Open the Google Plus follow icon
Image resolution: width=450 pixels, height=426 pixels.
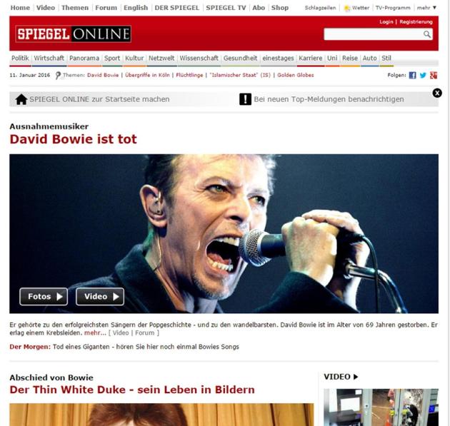point(434,75)
